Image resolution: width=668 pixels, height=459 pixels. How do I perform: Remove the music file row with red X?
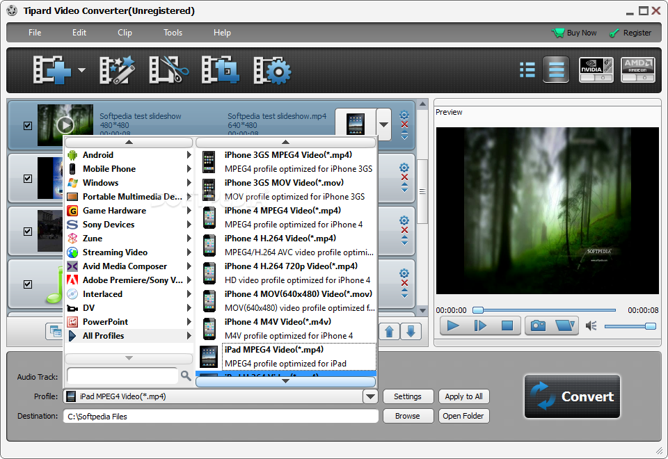404,283
